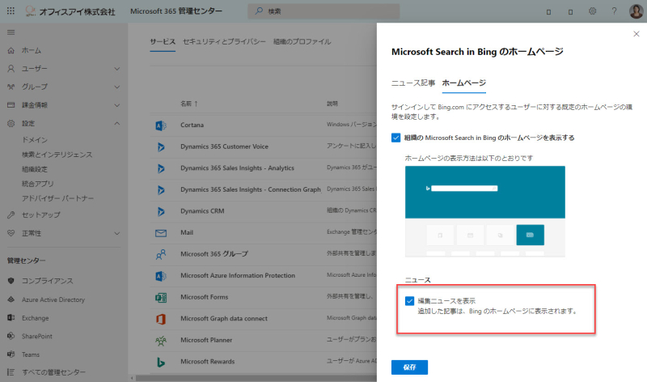
Task: Close the Microsoft Search in Bing panel
Action: tap(636, 34)
